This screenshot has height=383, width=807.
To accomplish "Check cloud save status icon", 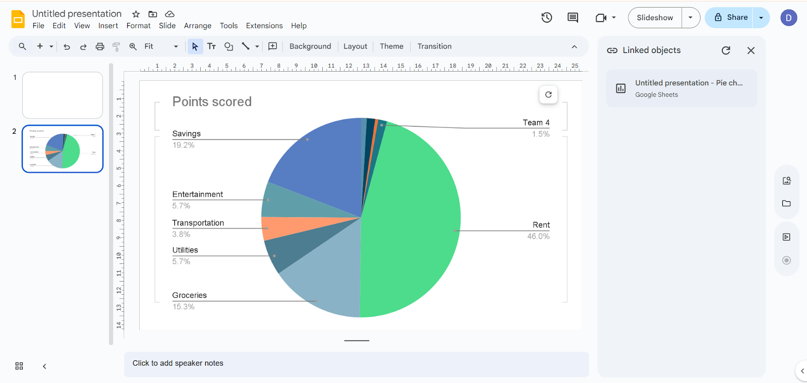I will 170,14.
